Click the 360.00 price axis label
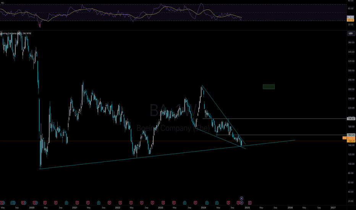The width and height of the screenshot is (356, 210). pos(351,42)
